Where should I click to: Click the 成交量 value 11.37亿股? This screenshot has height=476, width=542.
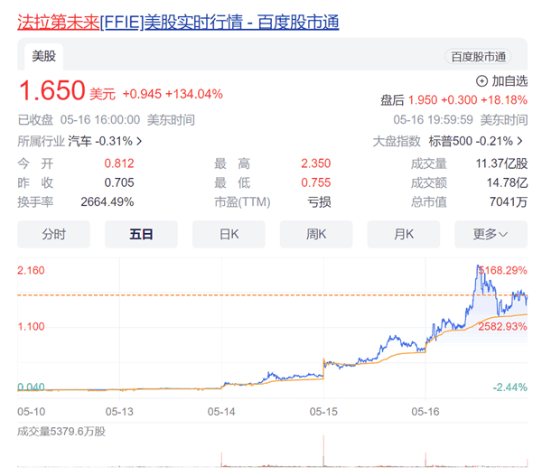tap(501, 163)
